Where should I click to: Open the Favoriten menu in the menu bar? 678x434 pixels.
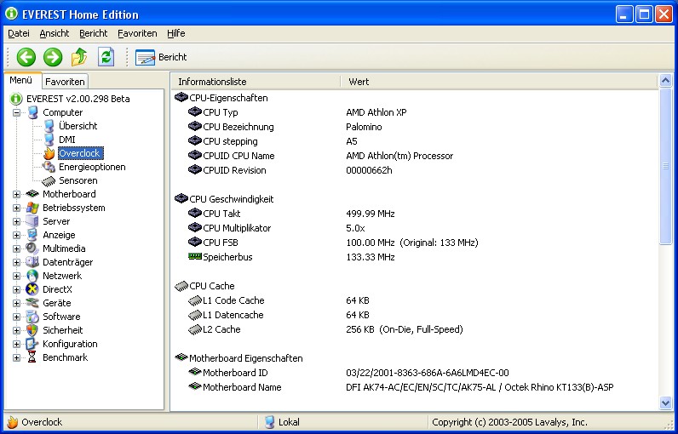[137, 33]
